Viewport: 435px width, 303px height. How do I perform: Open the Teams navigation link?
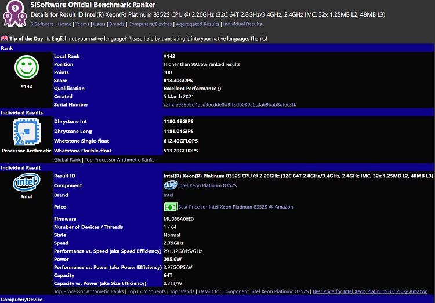coord(82,24)
